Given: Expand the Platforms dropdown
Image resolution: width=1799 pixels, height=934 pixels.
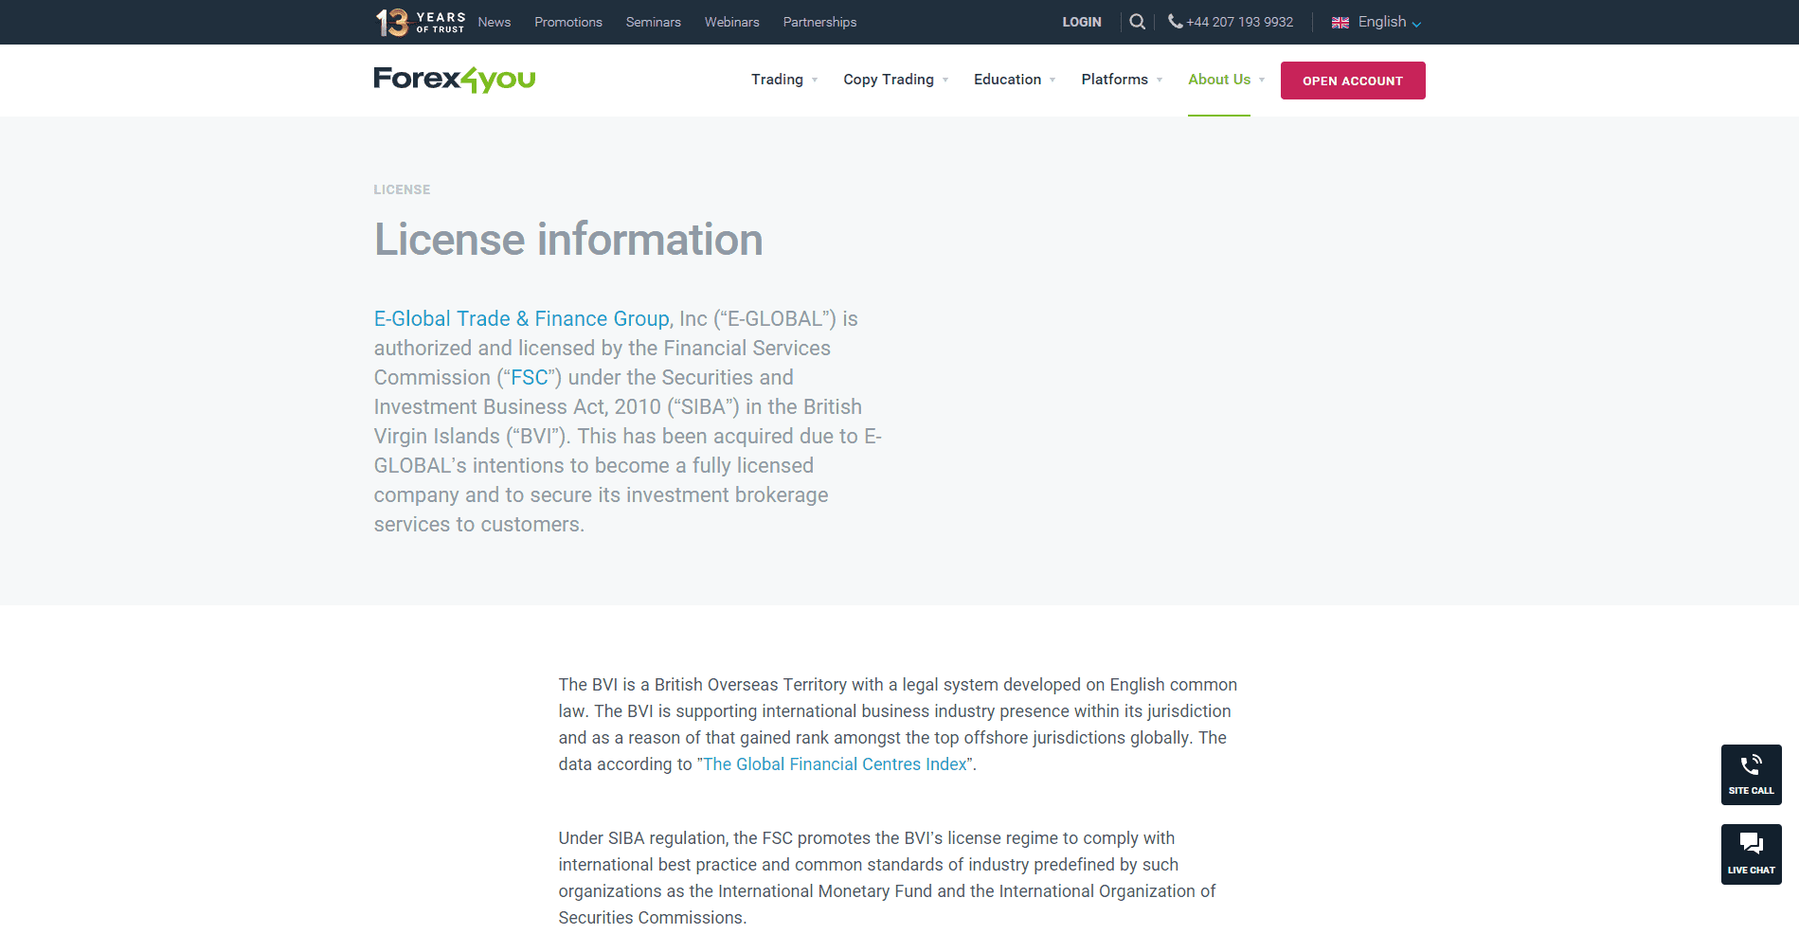Looking at the screenshot, I should click(x=1115, y=80).
